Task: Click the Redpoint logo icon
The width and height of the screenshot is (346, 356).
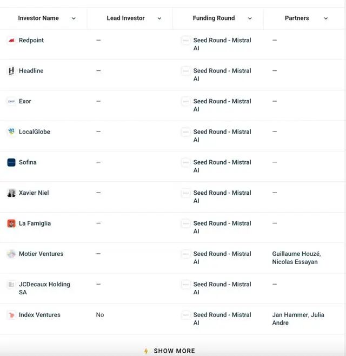Action: click(x=11, y=41)
